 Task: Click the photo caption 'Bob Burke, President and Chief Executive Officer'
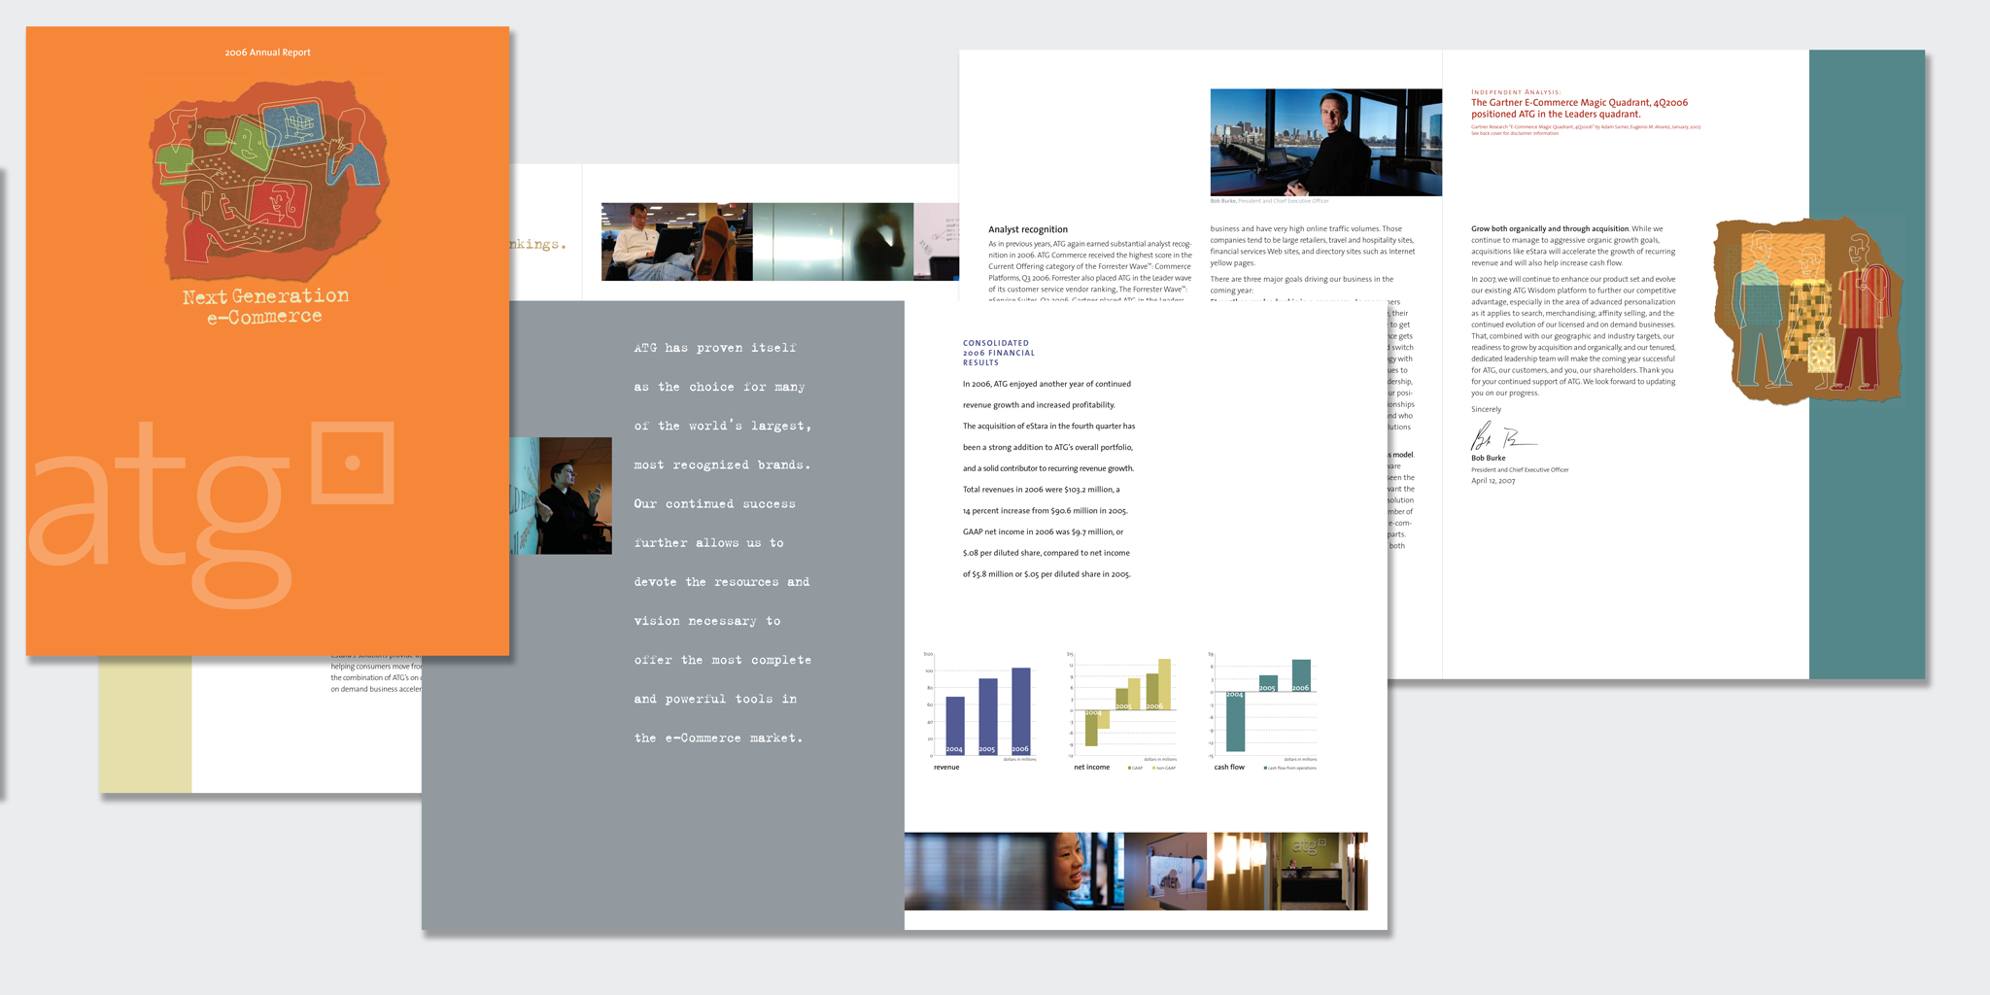click(x=1269, y=201)
